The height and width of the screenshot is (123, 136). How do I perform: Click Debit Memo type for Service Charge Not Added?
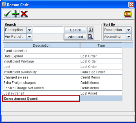[101, 88]
